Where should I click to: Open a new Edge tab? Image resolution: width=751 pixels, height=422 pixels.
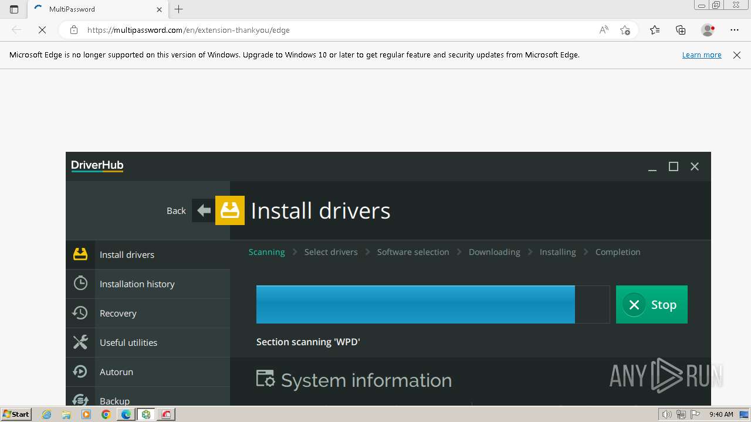[x=179, y=9]
